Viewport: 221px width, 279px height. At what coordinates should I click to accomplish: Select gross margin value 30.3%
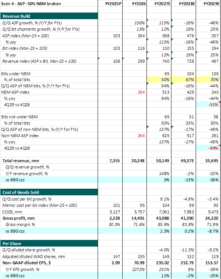click(114, 224)
